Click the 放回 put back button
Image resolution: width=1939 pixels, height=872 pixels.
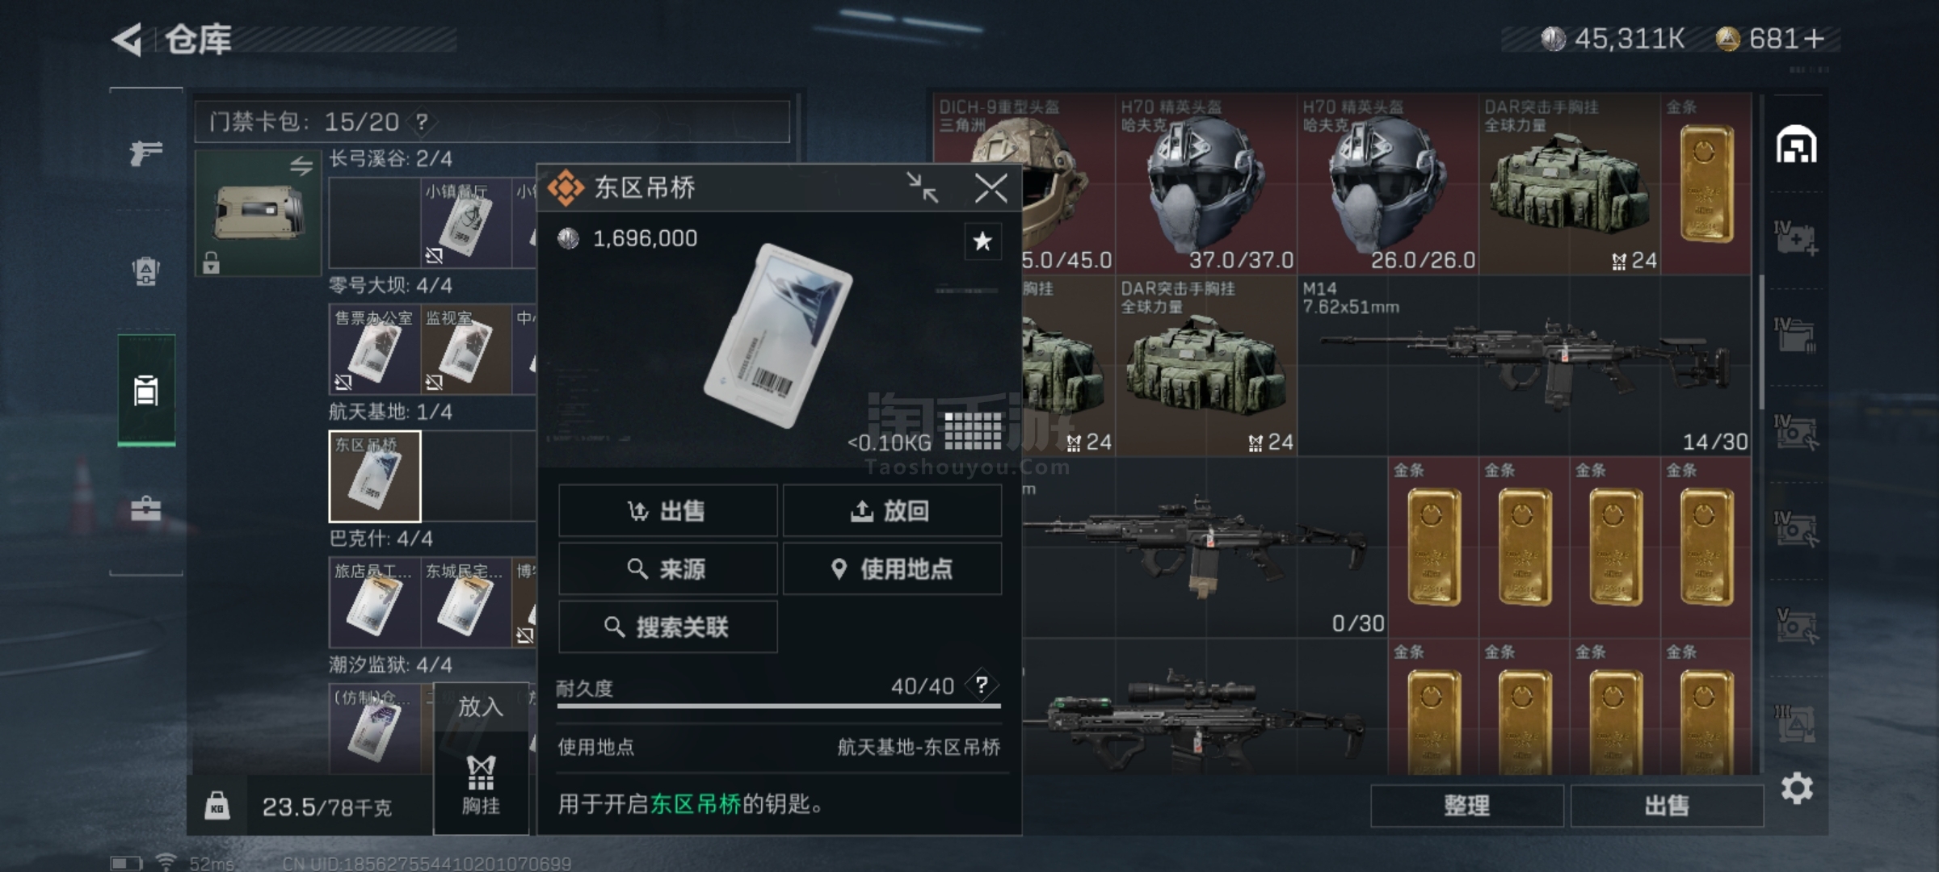tap(892, 510)
